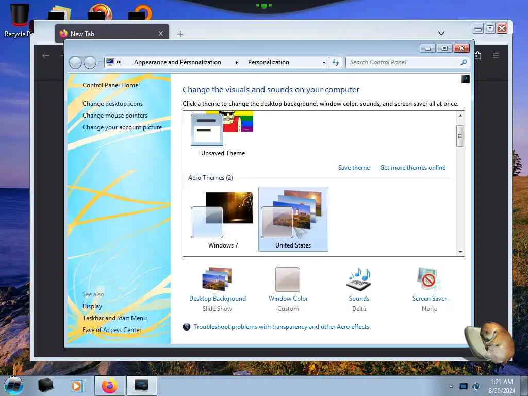Image resolution: width=528 pixels, height=396 pixels.
Task: Click Get more themes online link
Action: (x=412, y=168)
